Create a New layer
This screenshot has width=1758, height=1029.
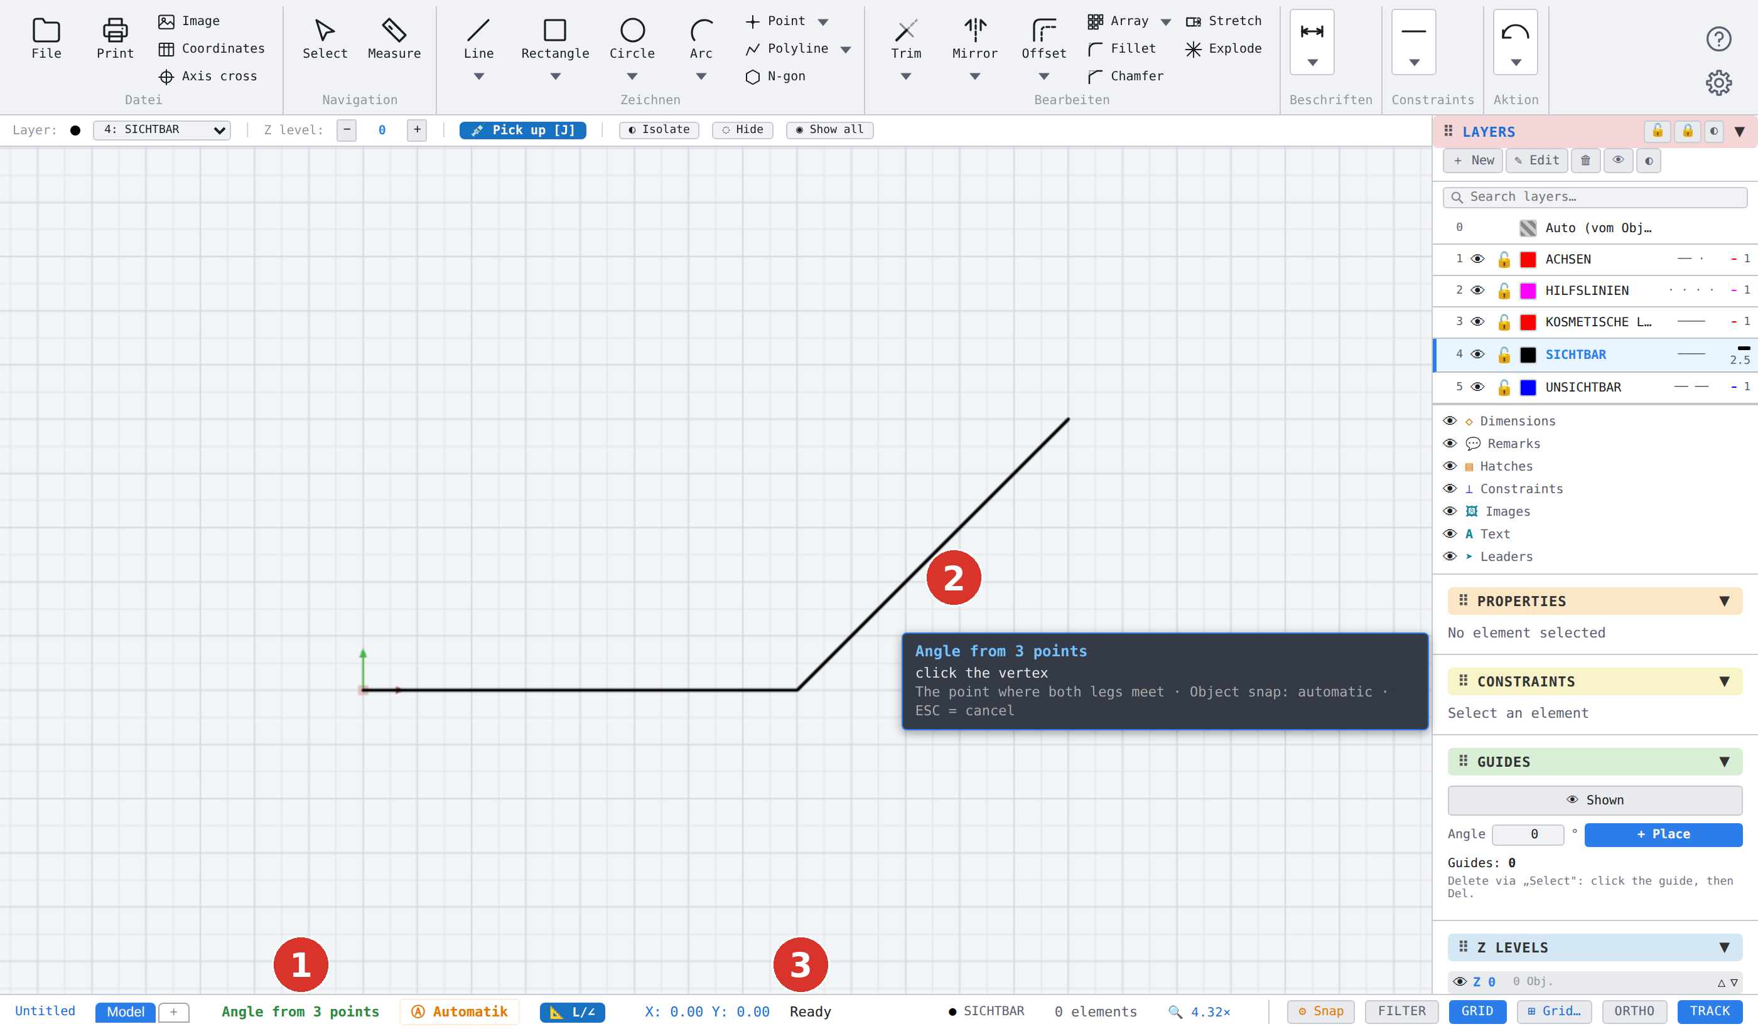[1473, 161]
